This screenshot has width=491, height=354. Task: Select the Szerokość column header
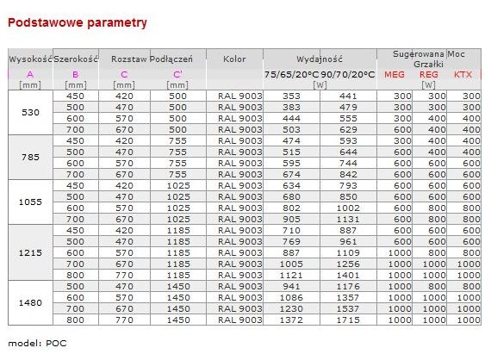76,59
